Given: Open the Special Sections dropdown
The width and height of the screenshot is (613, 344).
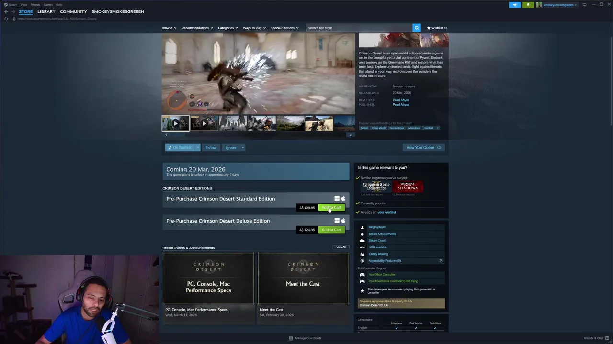Looking at the screenshot, I should click(284, 28).
